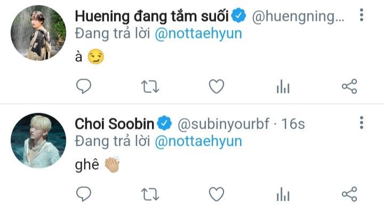The height and width of the screenshot is (207, 384).
Task: Like Choi Soobin's "ghê" tweet
Action: click(x=217, y=194)
